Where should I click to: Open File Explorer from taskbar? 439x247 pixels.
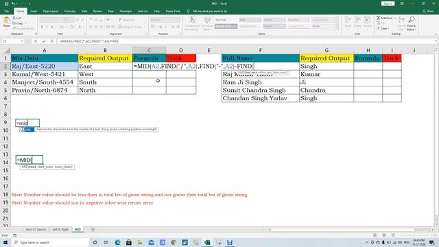tap(140, 242)
